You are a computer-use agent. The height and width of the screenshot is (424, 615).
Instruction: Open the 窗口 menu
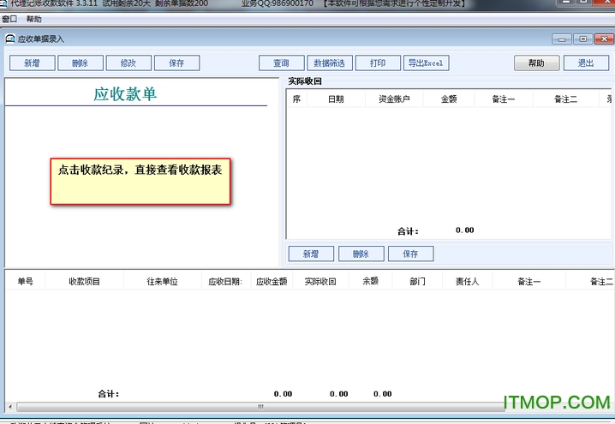click(9, 19)
